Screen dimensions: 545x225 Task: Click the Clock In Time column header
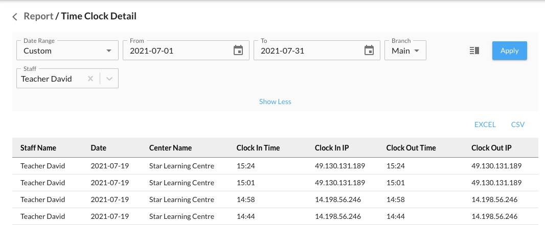pyautogui.click(x=258, y=148)
